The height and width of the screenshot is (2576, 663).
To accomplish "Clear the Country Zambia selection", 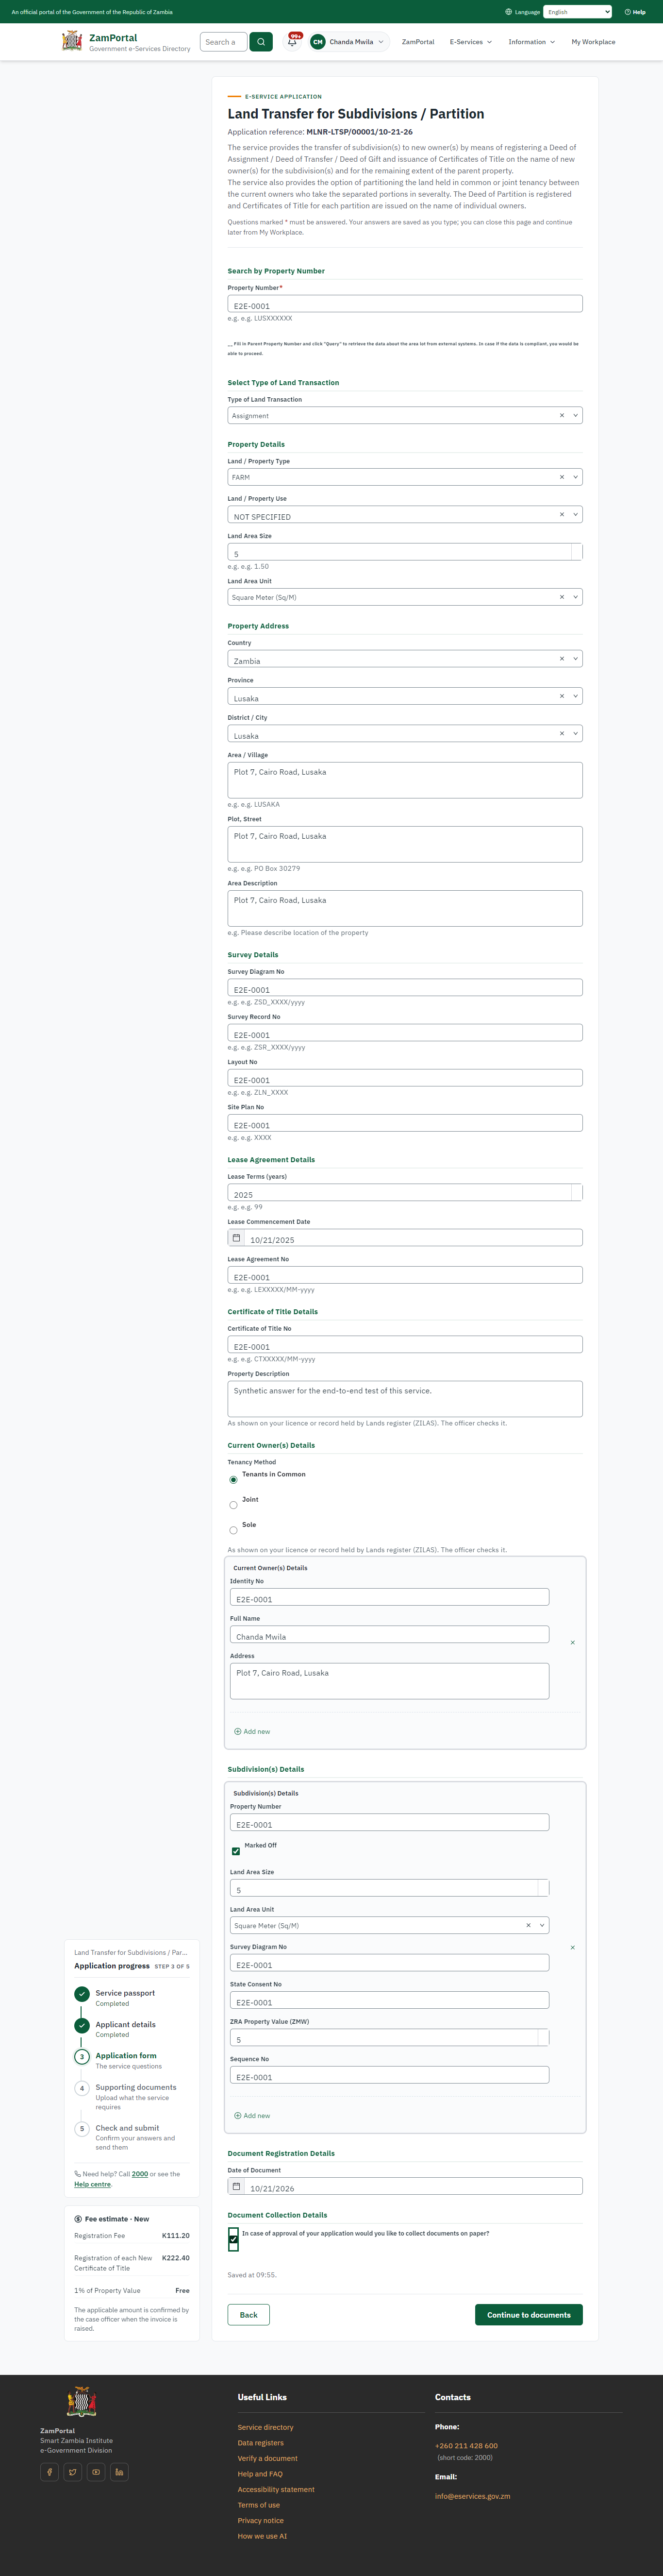I will (x=561, y=658).
